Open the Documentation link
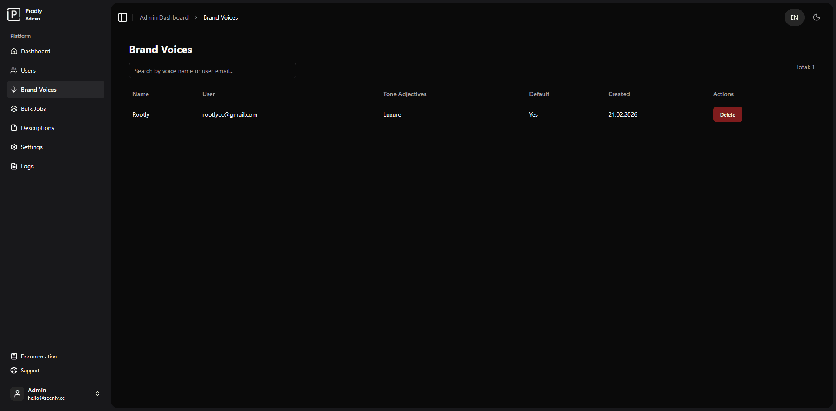Screen dimensions: 836x411 (39, 357)
